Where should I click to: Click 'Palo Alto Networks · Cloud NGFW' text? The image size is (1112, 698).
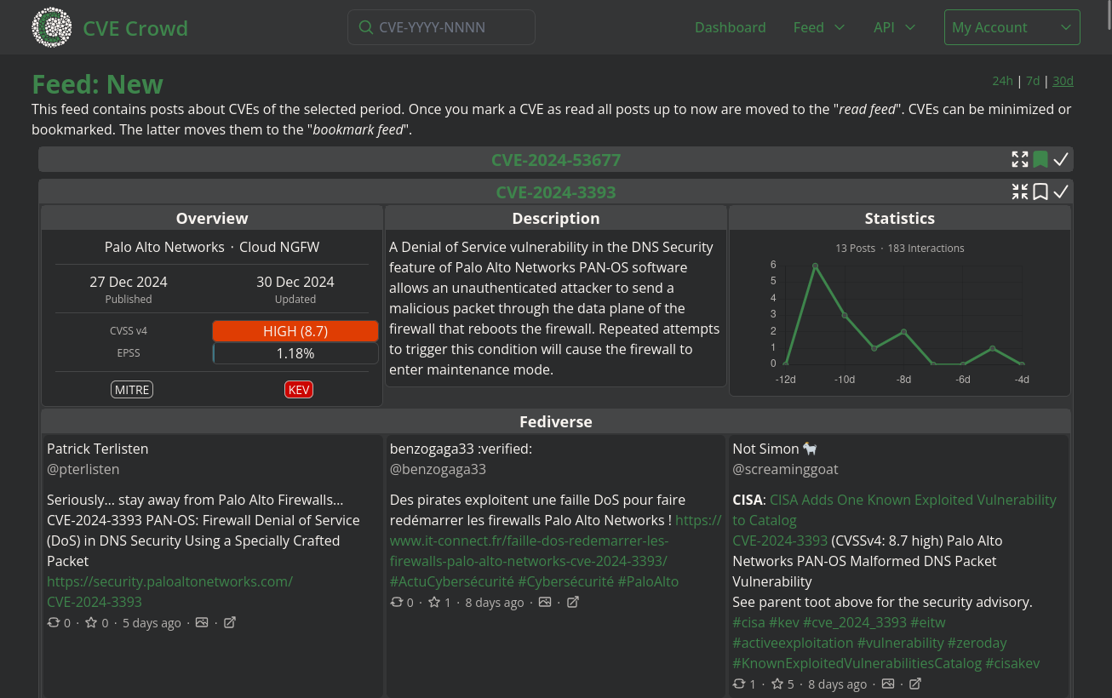[x=212, y=247]
